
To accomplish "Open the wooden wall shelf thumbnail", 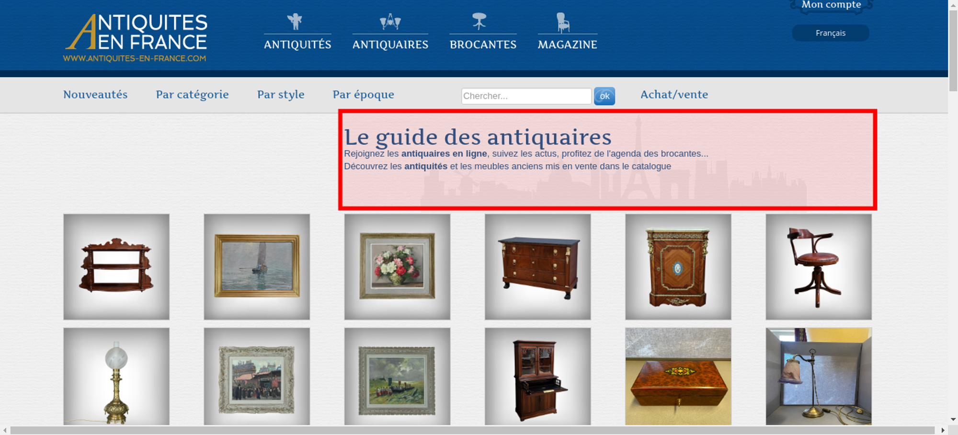I will pyautogui.click(x=116, y=267).
